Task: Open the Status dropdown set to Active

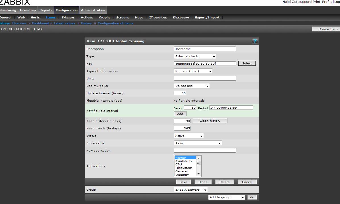Action: [x=189, y=136]
